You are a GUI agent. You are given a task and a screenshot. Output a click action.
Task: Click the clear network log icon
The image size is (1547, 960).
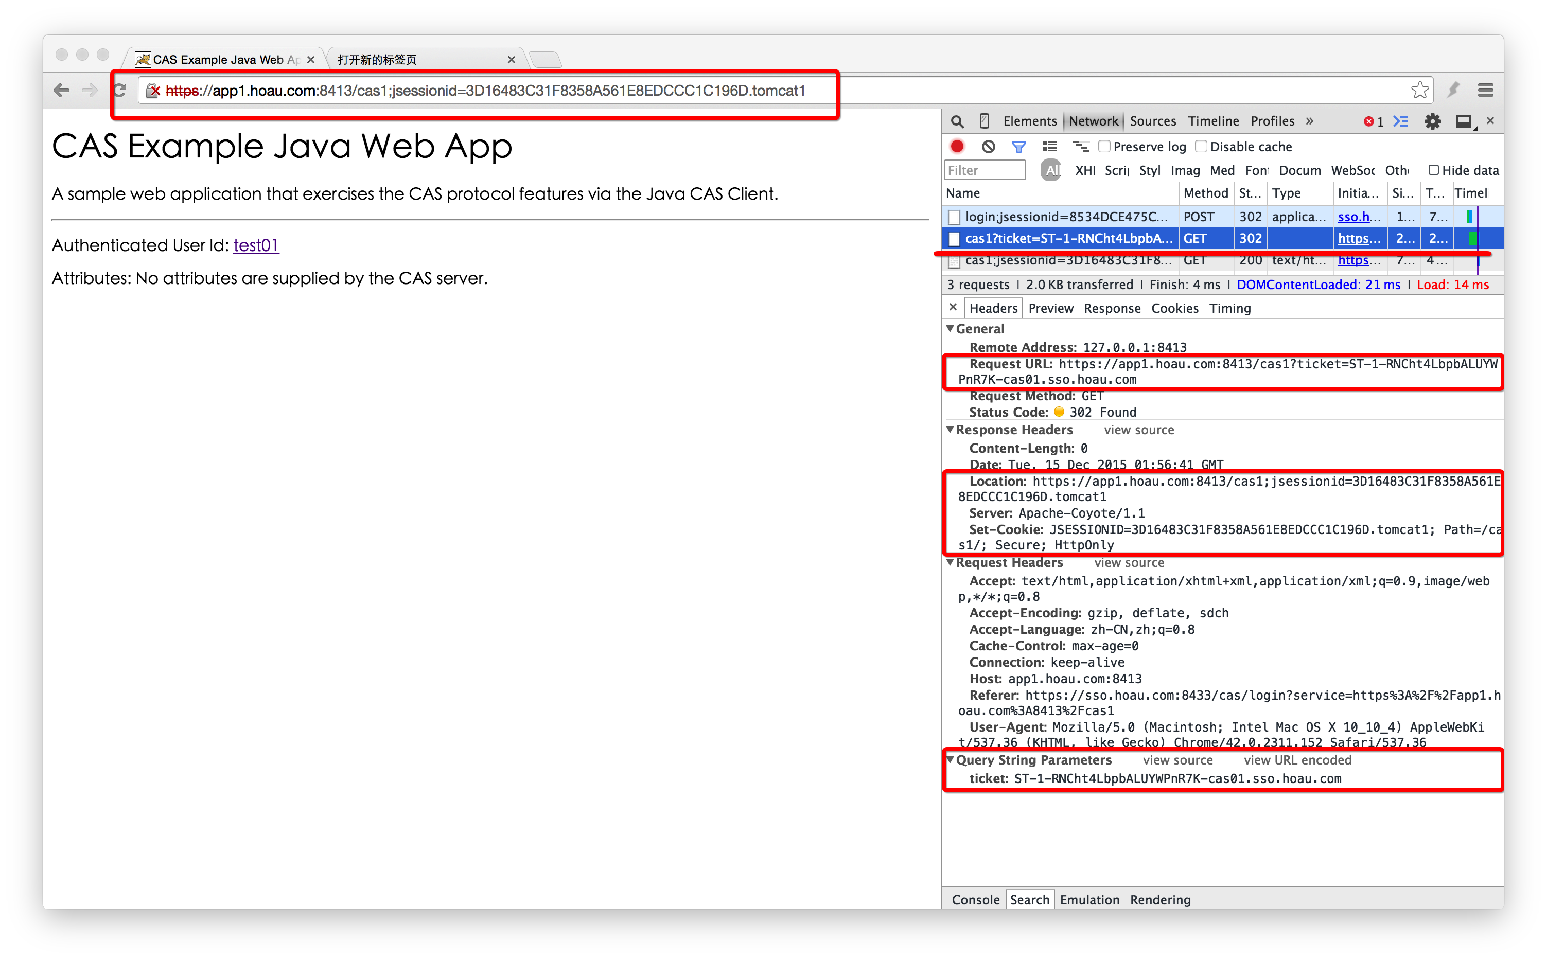pos(988,147)
